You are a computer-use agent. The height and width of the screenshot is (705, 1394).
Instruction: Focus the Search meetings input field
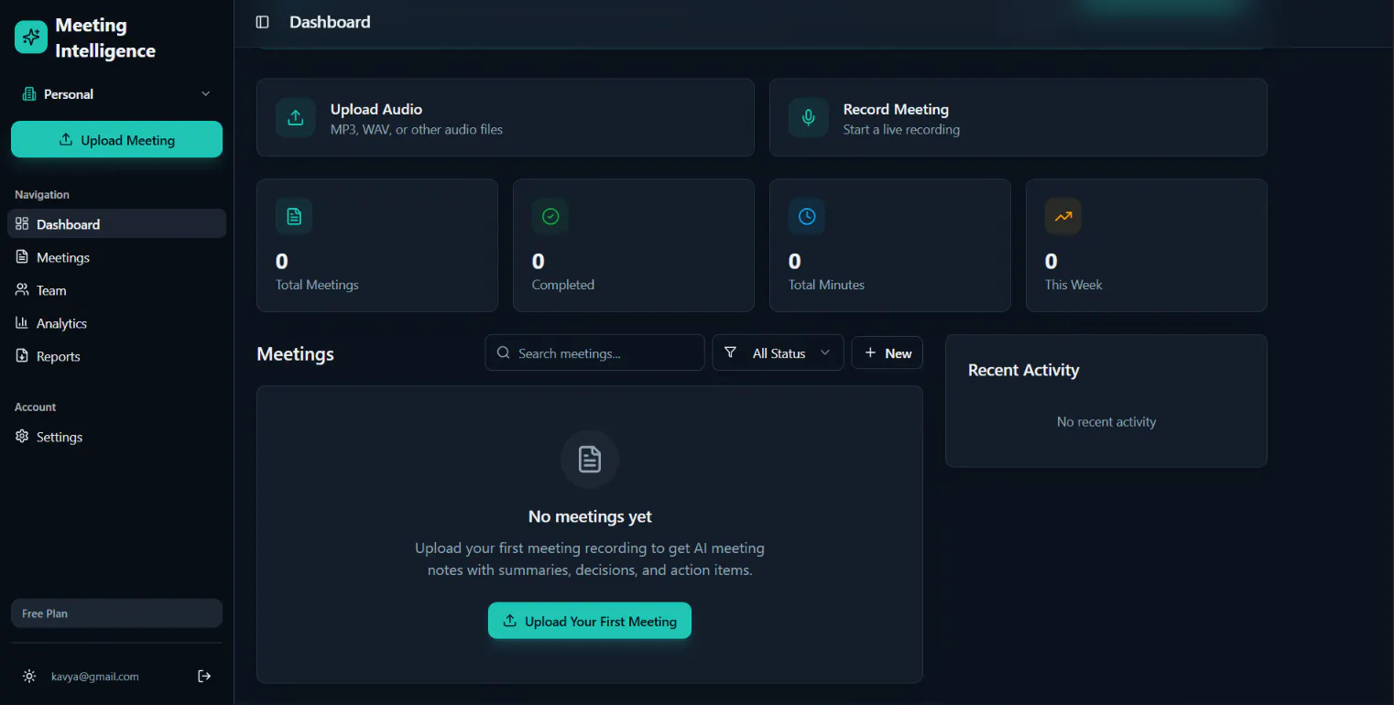point(594,352)
